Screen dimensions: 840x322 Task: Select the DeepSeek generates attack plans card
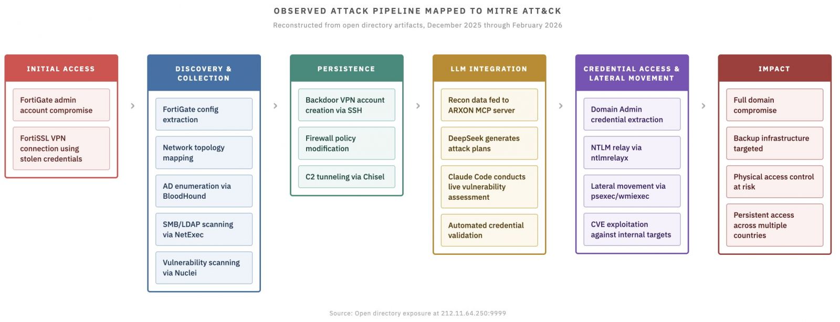[489, 143]
